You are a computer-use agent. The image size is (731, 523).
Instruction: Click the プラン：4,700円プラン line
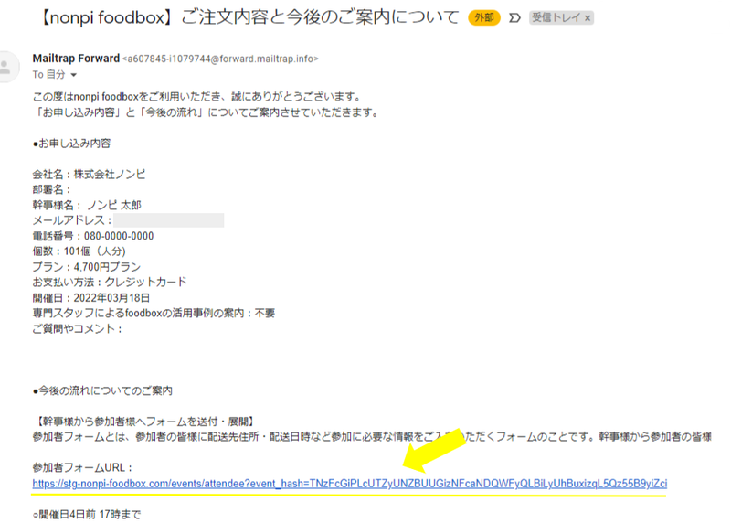click(86, 267)
